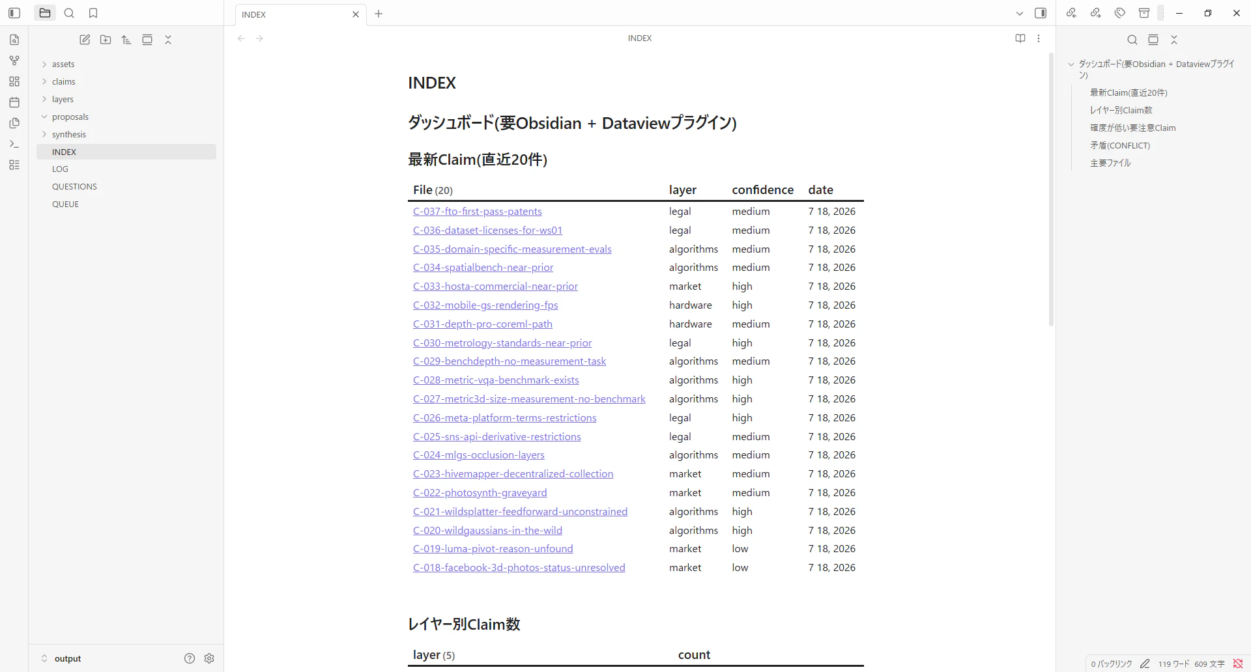The height and width of the screenshot is (672, 1251).
Task: Open the command palette ribbon icon
Action: pos(14,144)
